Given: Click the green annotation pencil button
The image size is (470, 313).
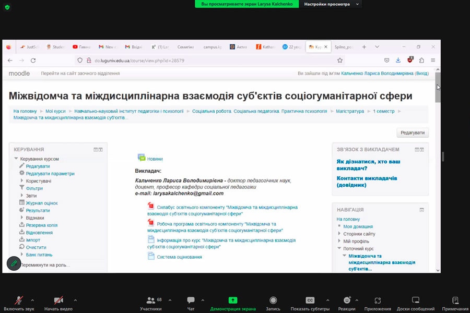Looking at the screenshot, I should click(x=14, y=263).
